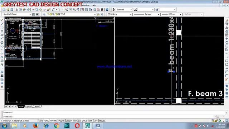Click the Workspace Settings gear icon
The width and height of the screenshot is (229, 129).
33,14
